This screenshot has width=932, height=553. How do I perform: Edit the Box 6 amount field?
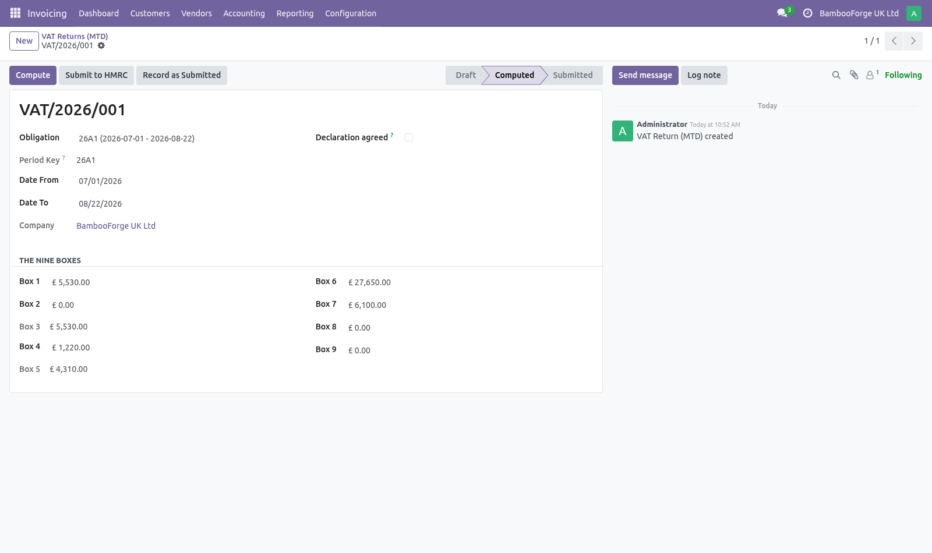click(x=469, y=282)
